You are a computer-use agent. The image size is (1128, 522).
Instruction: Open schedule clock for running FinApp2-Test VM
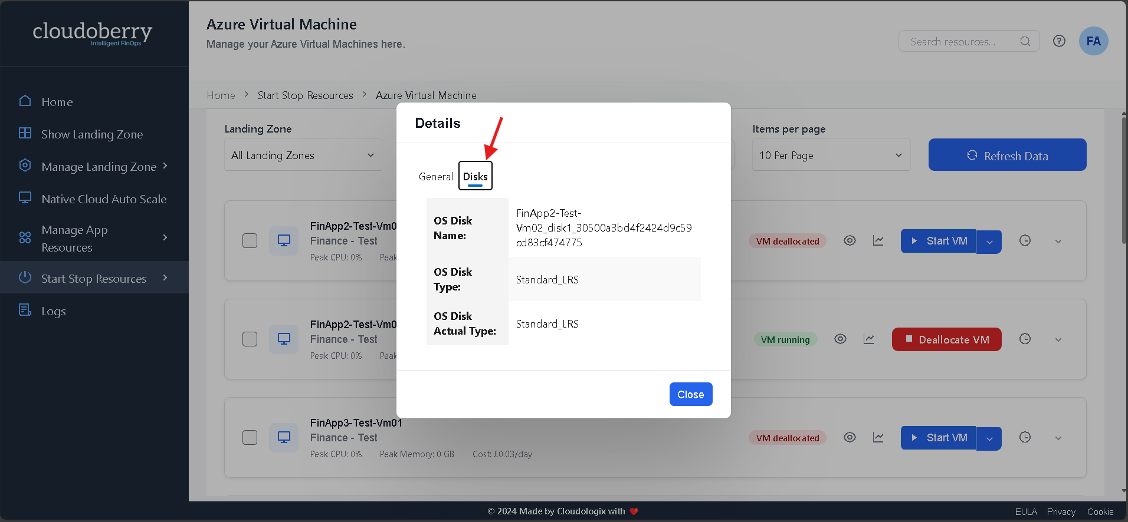1025,339
